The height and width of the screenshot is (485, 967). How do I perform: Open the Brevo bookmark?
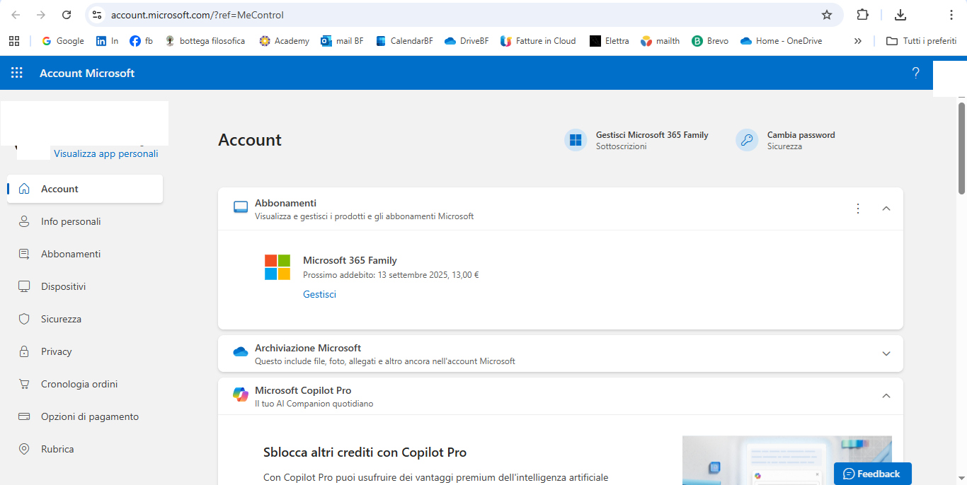(x=710, y=41)
